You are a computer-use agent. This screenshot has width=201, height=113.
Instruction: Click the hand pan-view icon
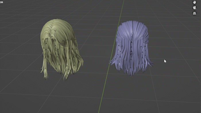(194, 2)
